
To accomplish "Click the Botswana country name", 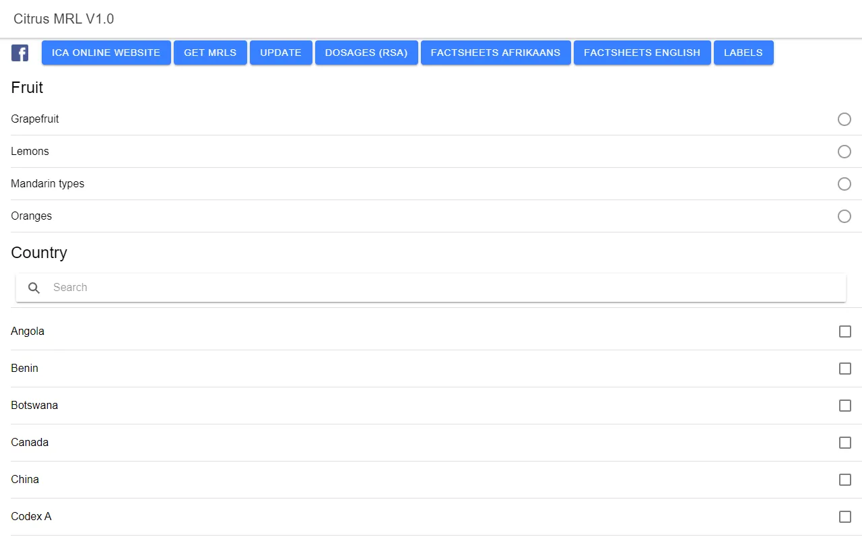I will pyautogui.click(x=34, y=405).
